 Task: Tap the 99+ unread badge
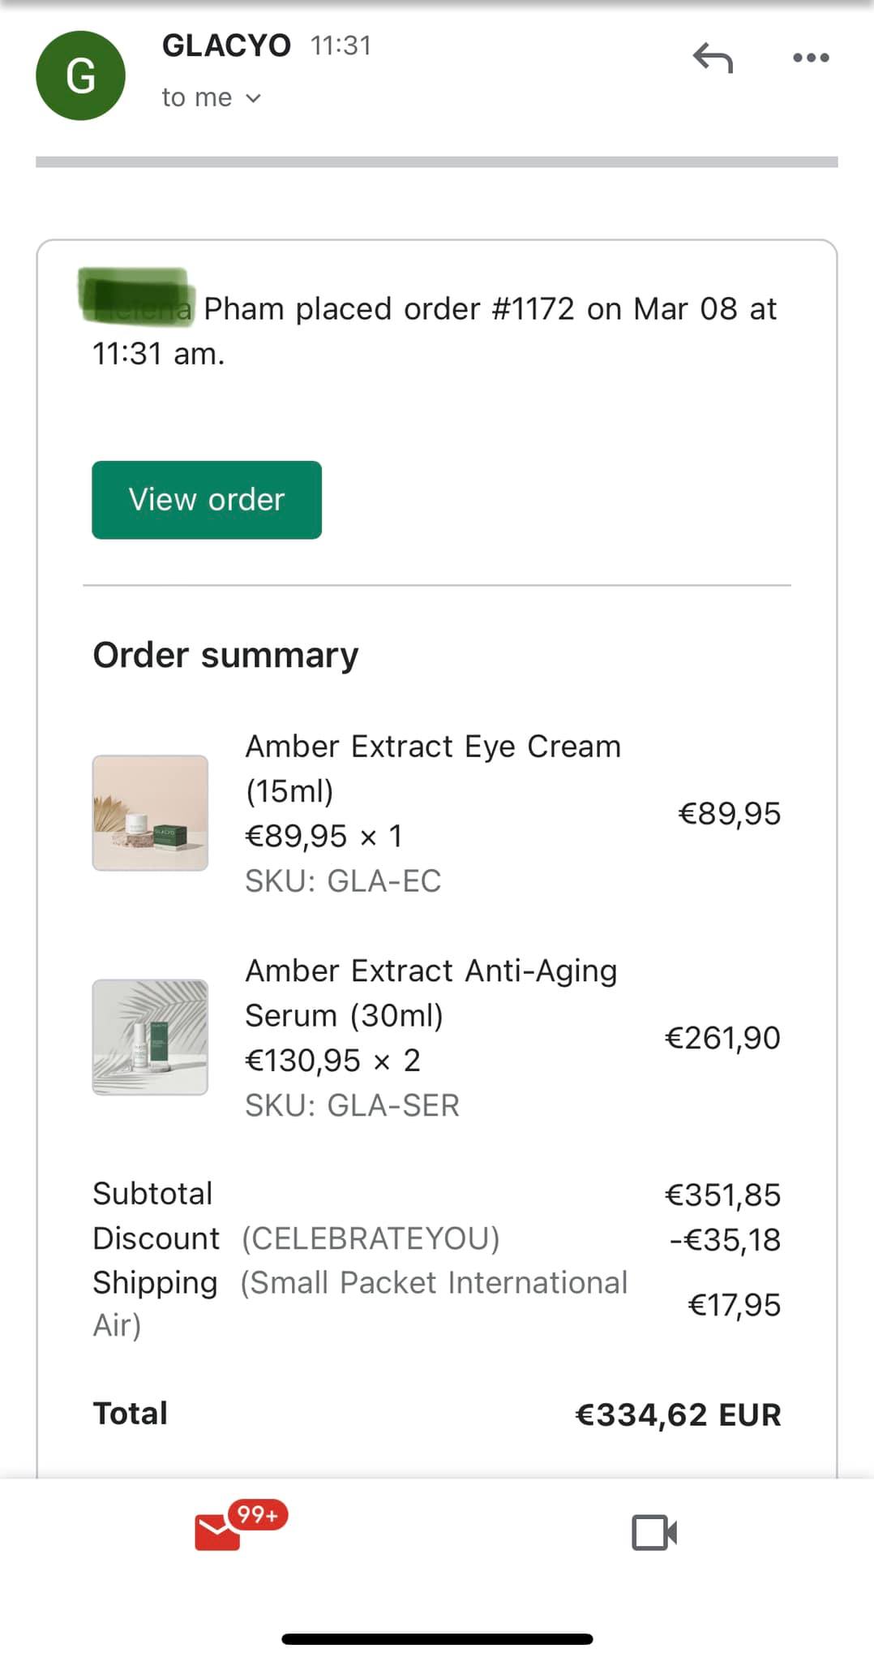[258, 1514]
